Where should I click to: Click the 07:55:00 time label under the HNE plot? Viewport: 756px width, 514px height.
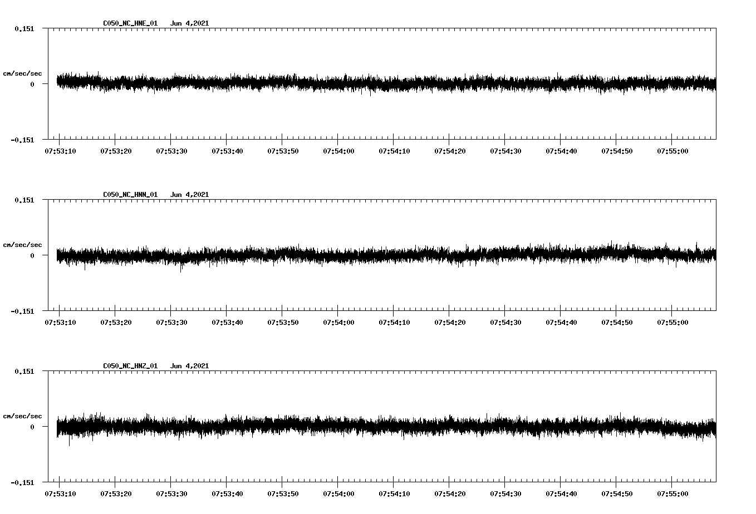tap(672, 151)
